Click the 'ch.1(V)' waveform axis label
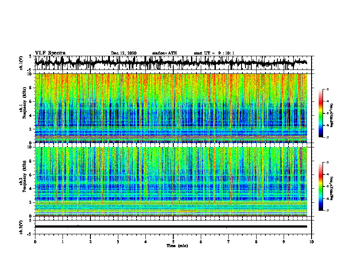 21,63
